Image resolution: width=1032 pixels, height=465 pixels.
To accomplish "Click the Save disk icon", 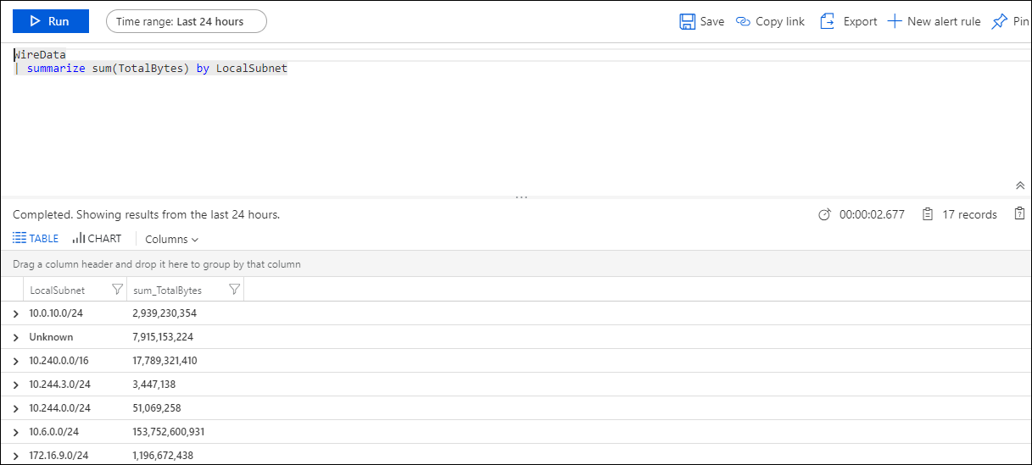I will 688,21.
